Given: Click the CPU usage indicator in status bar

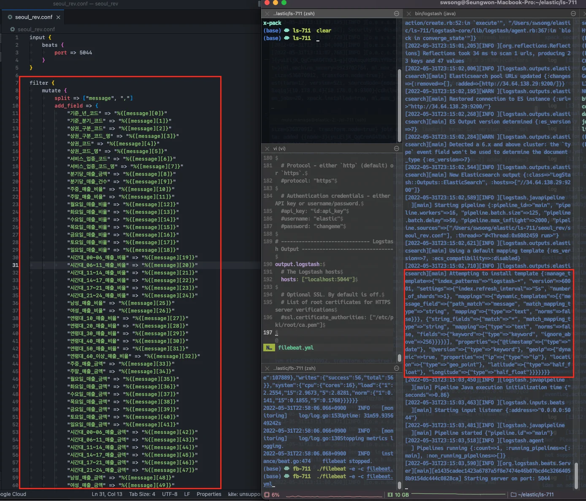Looking at the screenshot, I should tap(272, 495).
